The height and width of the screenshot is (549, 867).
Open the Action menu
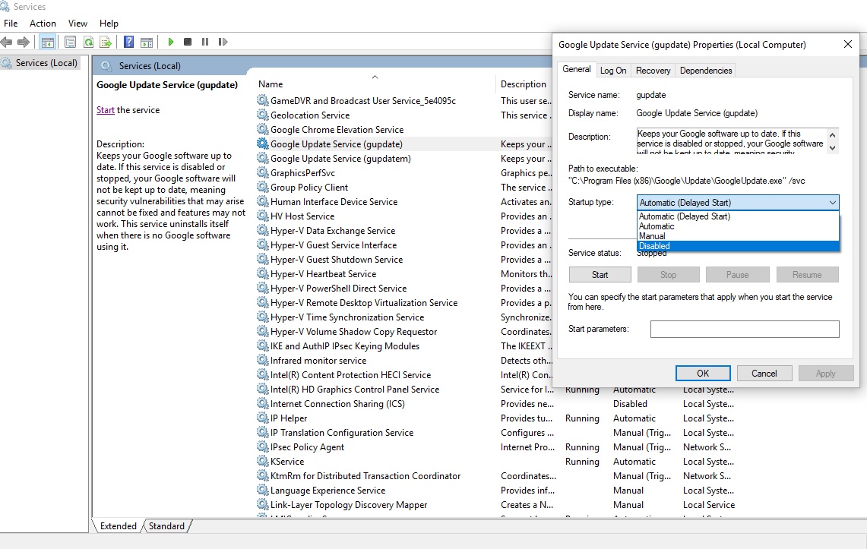pos(43,23)
